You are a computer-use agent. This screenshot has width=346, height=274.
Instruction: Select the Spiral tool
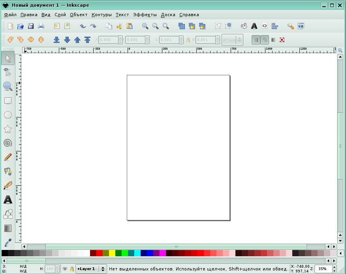point(8,143)
